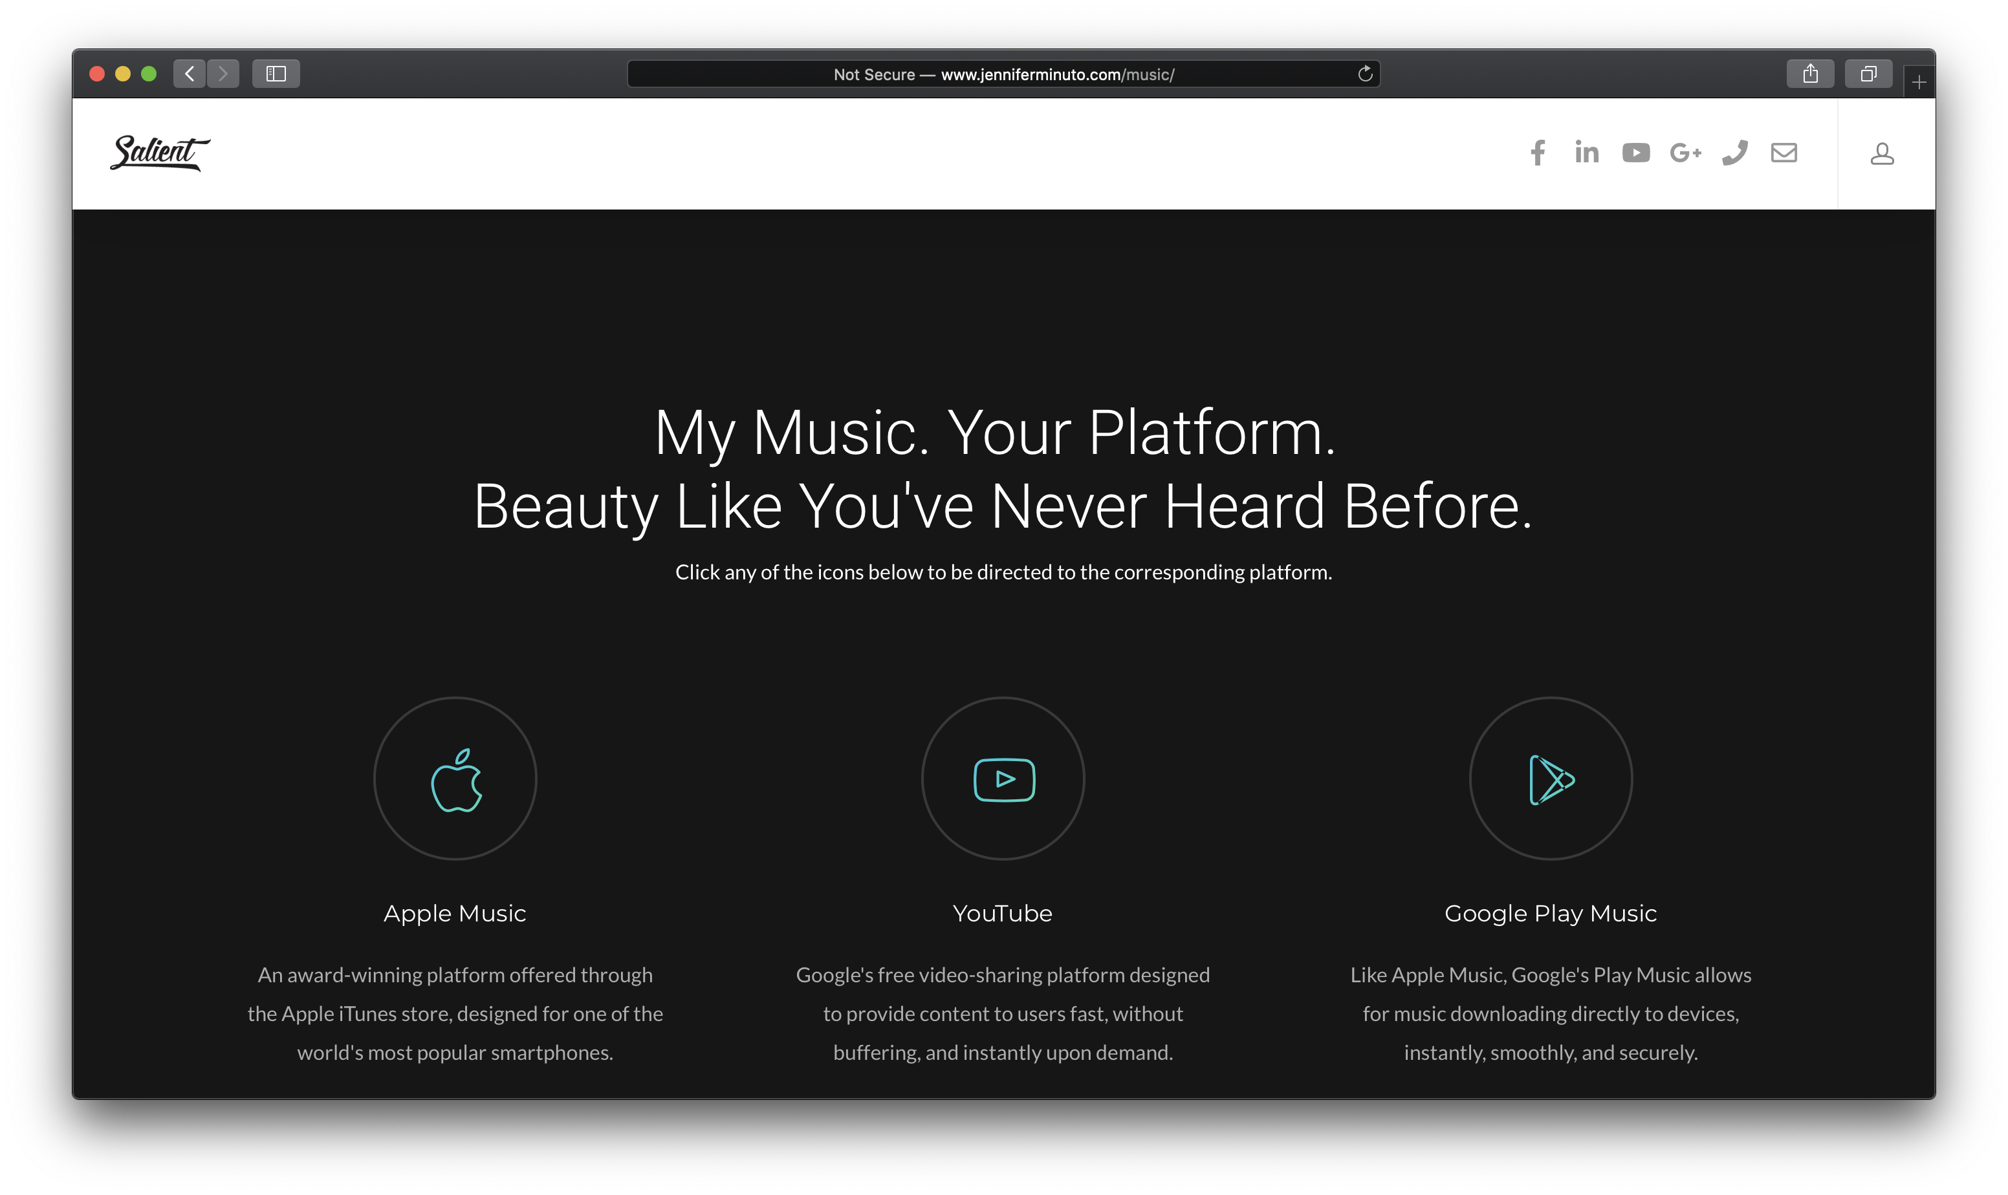2008x1195 pixels.
Task: Click the red close window button
Action: (x=96, y=74)
